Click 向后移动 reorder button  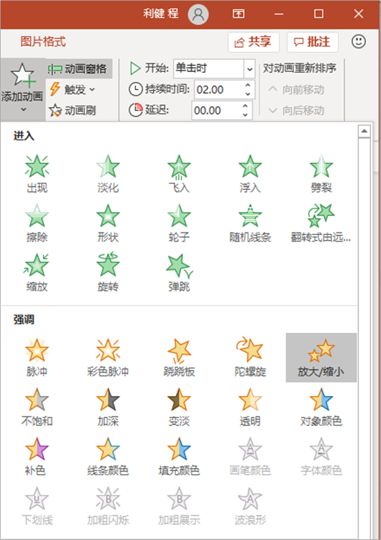click(296, 110)
